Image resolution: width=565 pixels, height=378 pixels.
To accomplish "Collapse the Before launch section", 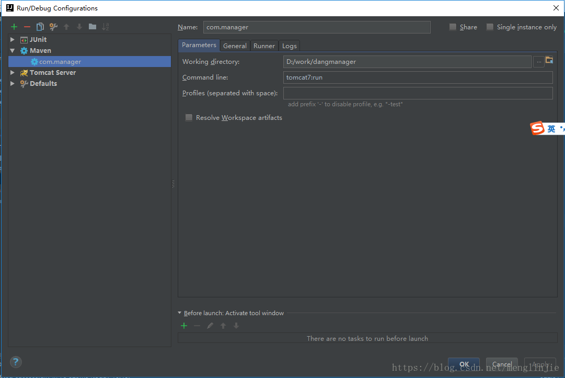I will click(179, 313).
